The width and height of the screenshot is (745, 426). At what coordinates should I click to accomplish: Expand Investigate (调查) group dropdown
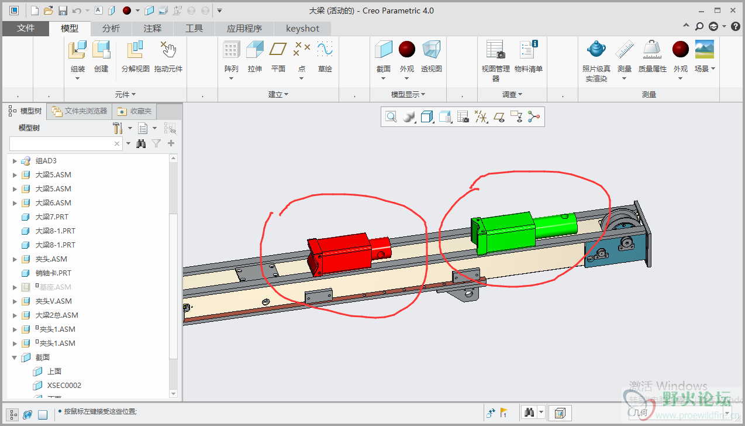coord(512,94)
